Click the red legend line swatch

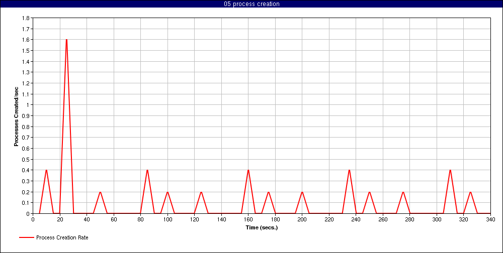tap(26, 237)
